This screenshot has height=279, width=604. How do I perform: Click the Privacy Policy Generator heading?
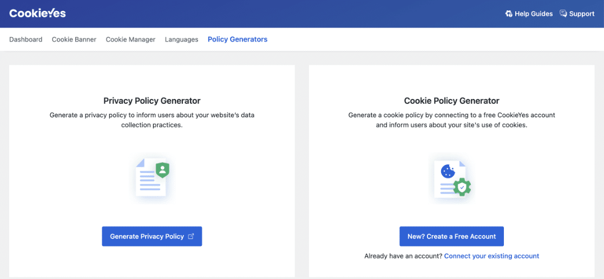point(152,101)
